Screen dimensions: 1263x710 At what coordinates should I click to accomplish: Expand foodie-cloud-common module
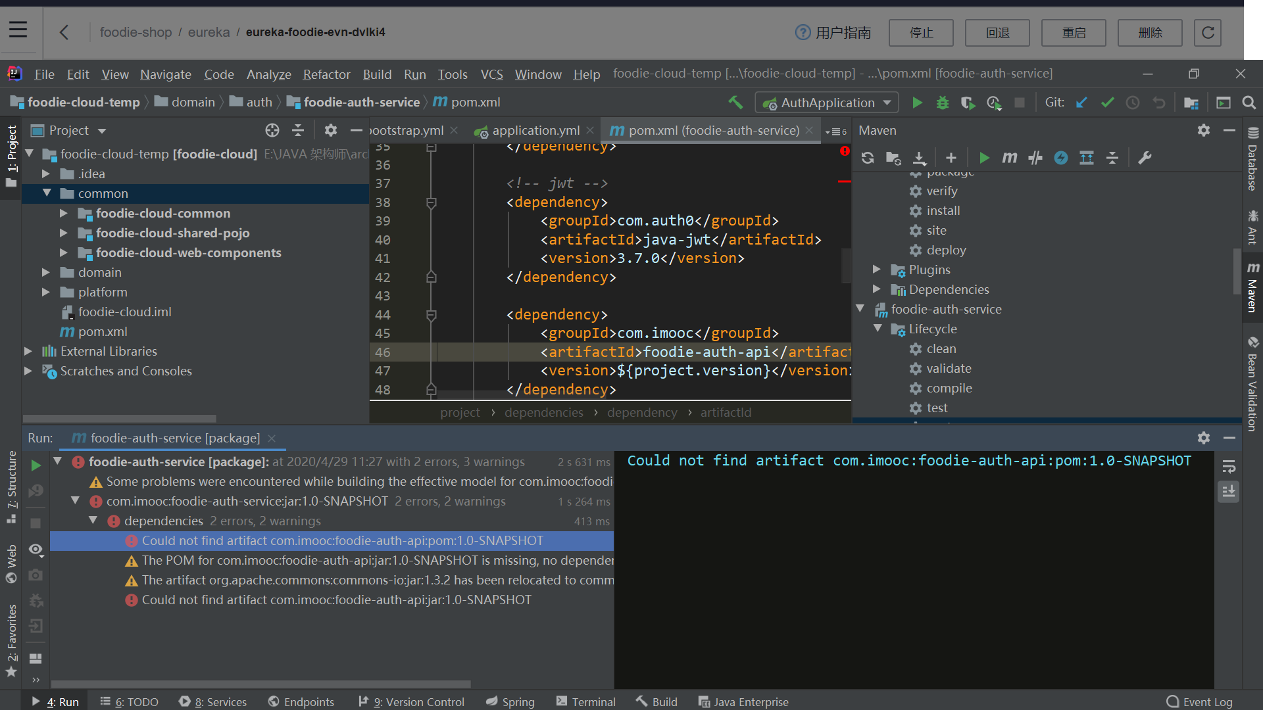coord(63,213)
